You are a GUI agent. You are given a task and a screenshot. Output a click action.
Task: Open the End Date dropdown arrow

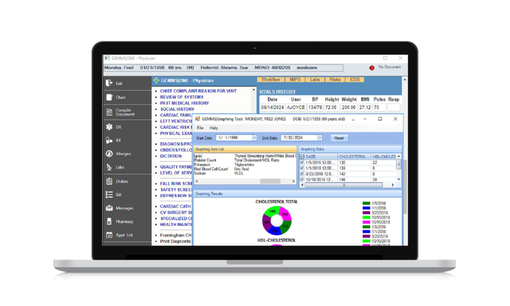320,138
